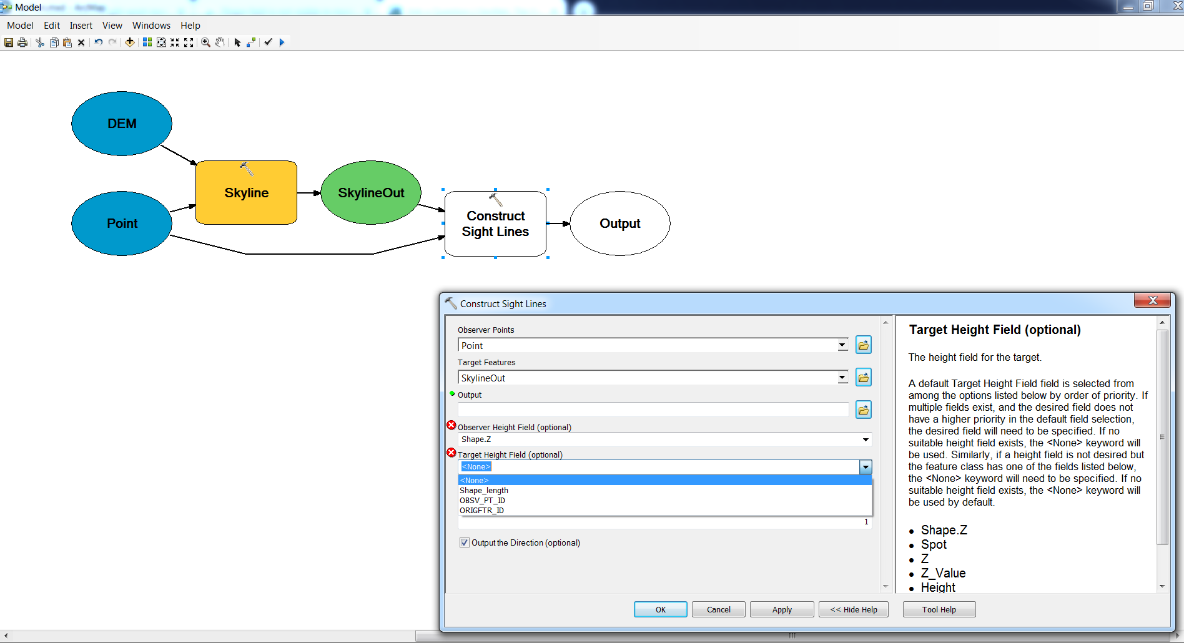Collapse the Target Height Field dropdown arrow
The height and width of the screenshot is (643, 1184).
coord(866,467)
